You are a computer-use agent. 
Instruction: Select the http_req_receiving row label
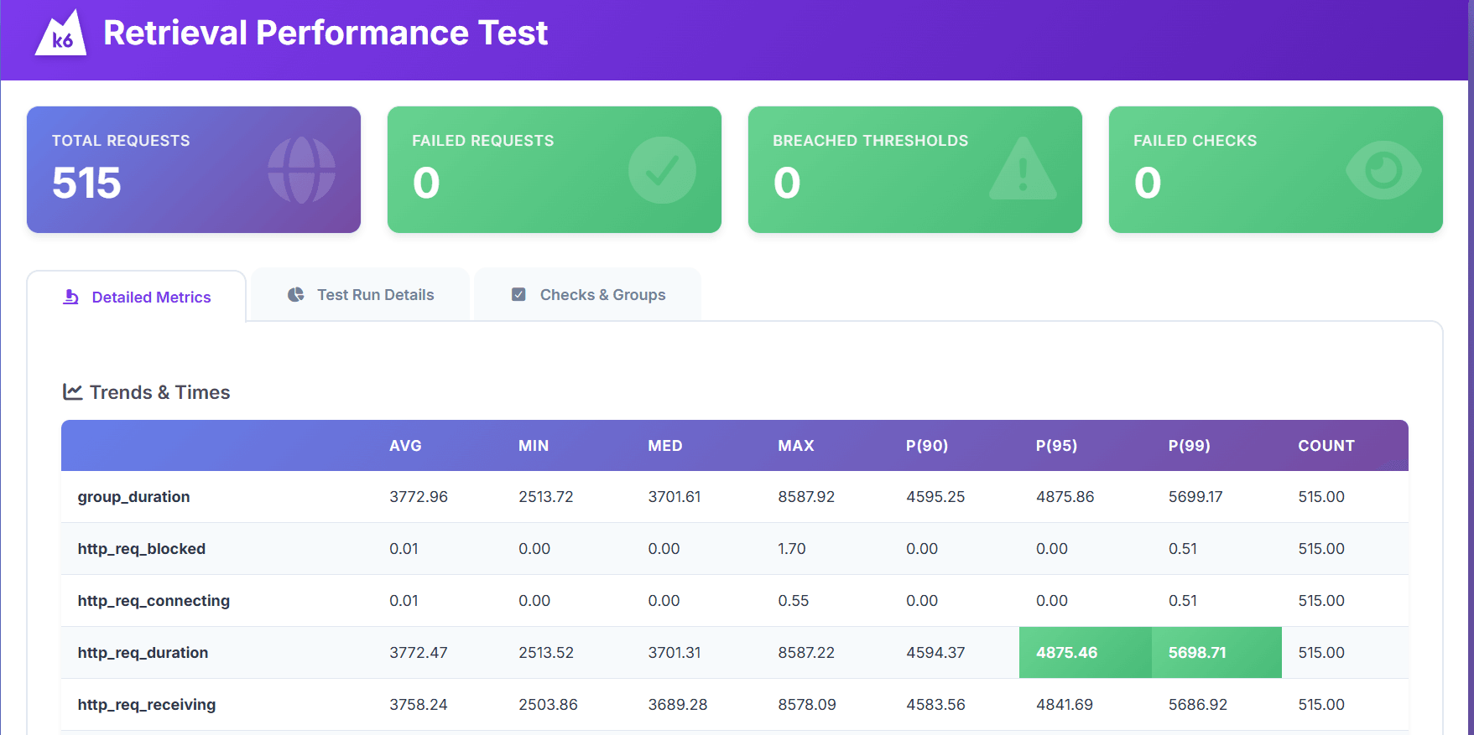pyautogui.click(x=147, y=705)
